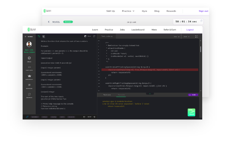Image resolution: width=225 pixels, height=144 pixels.
Task: Click the back arrow beside REVIEW
Action: 26,37
